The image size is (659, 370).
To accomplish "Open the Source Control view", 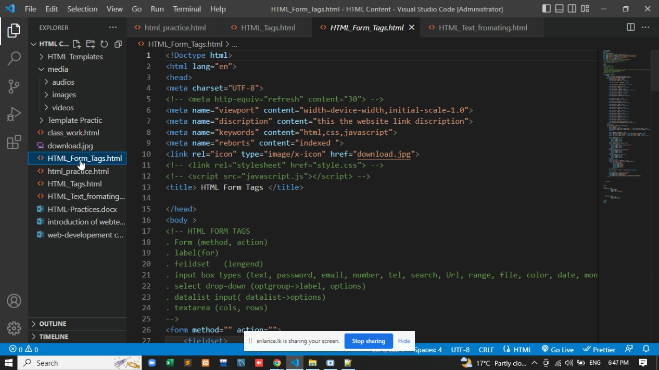I will (14, 86).
